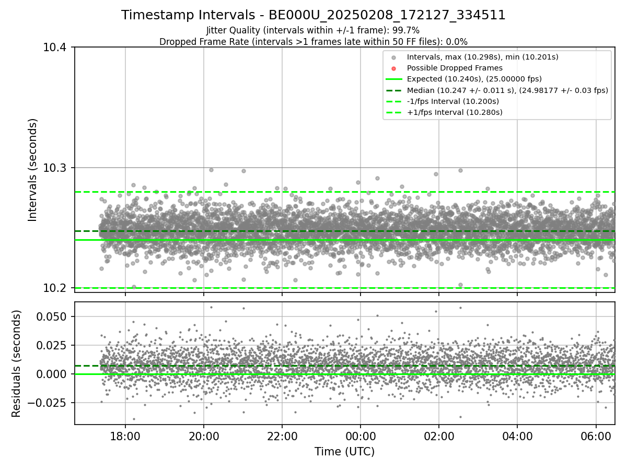The image size is (627, 470).
Task: Click the '10.3' y-axis tick label
Action: [56, 168]
